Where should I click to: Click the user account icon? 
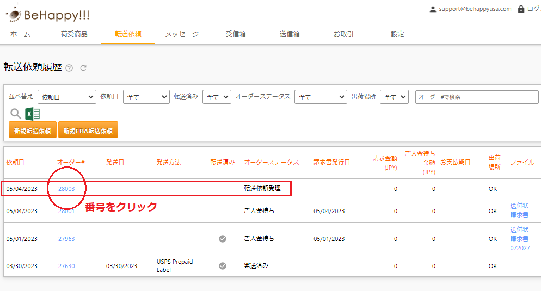point(433,9)
